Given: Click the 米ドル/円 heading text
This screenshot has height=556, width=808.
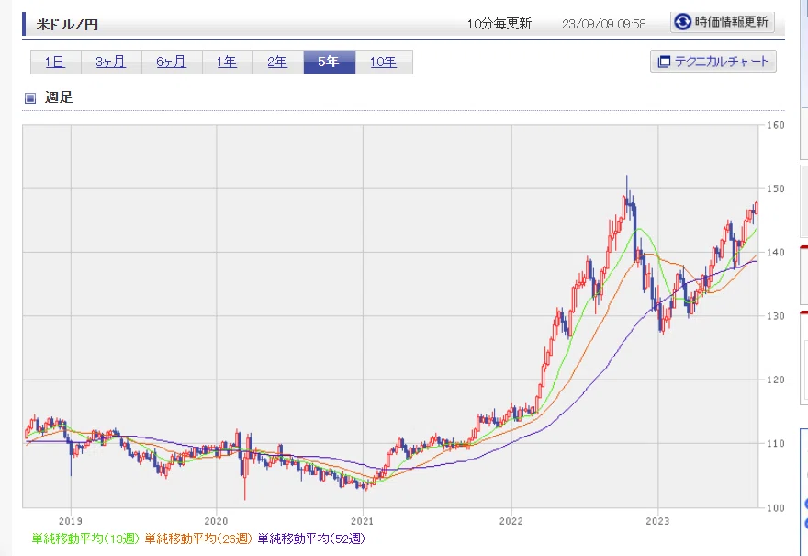Looking at the screenshot, I should 67,24.
